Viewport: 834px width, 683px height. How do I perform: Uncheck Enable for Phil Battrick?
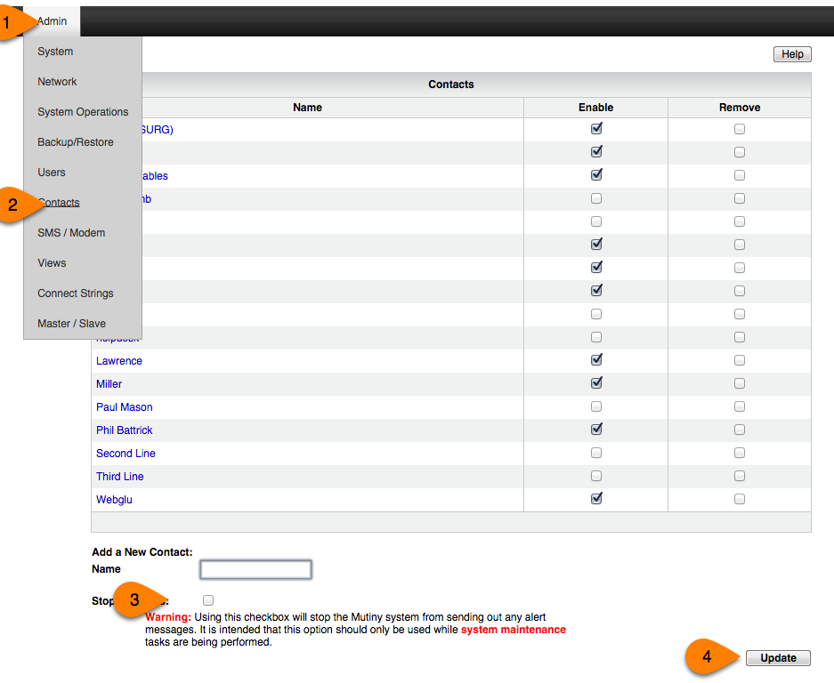pos(596,429)
